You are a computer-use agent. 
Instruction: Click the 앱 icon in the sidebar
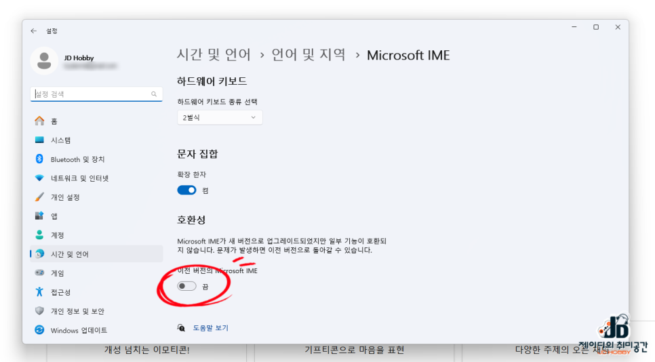point(39,216)
